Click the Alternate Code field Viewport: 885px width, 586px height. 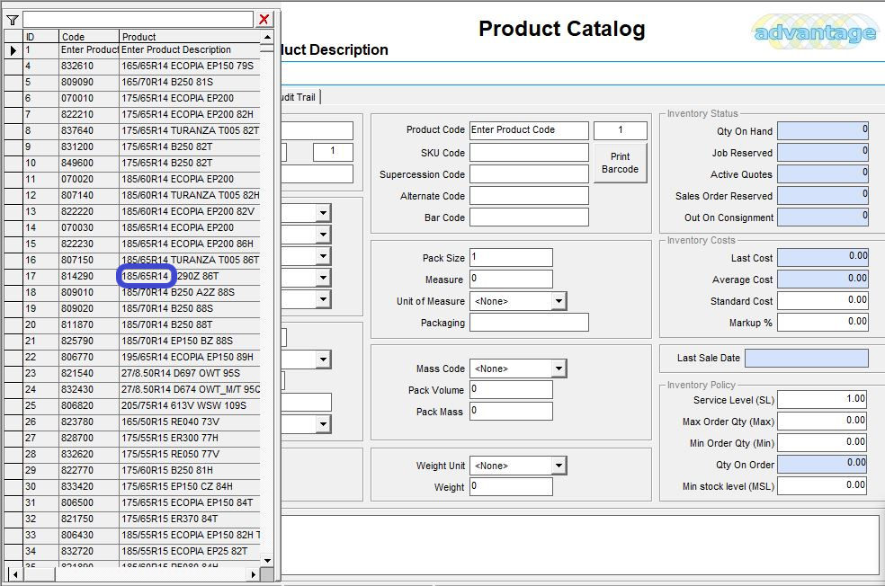[529, 196]
